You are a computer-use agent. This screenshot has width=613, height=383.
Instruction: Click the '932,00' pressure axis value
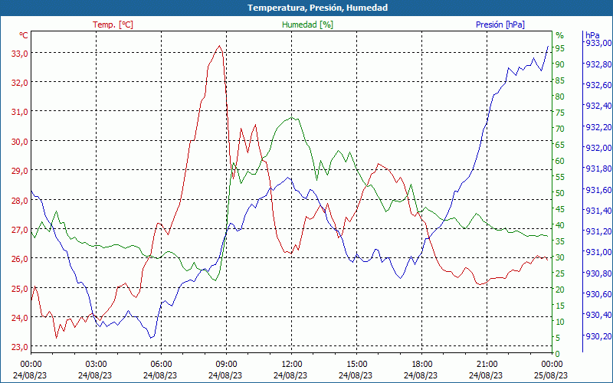(x=598, y=148)
